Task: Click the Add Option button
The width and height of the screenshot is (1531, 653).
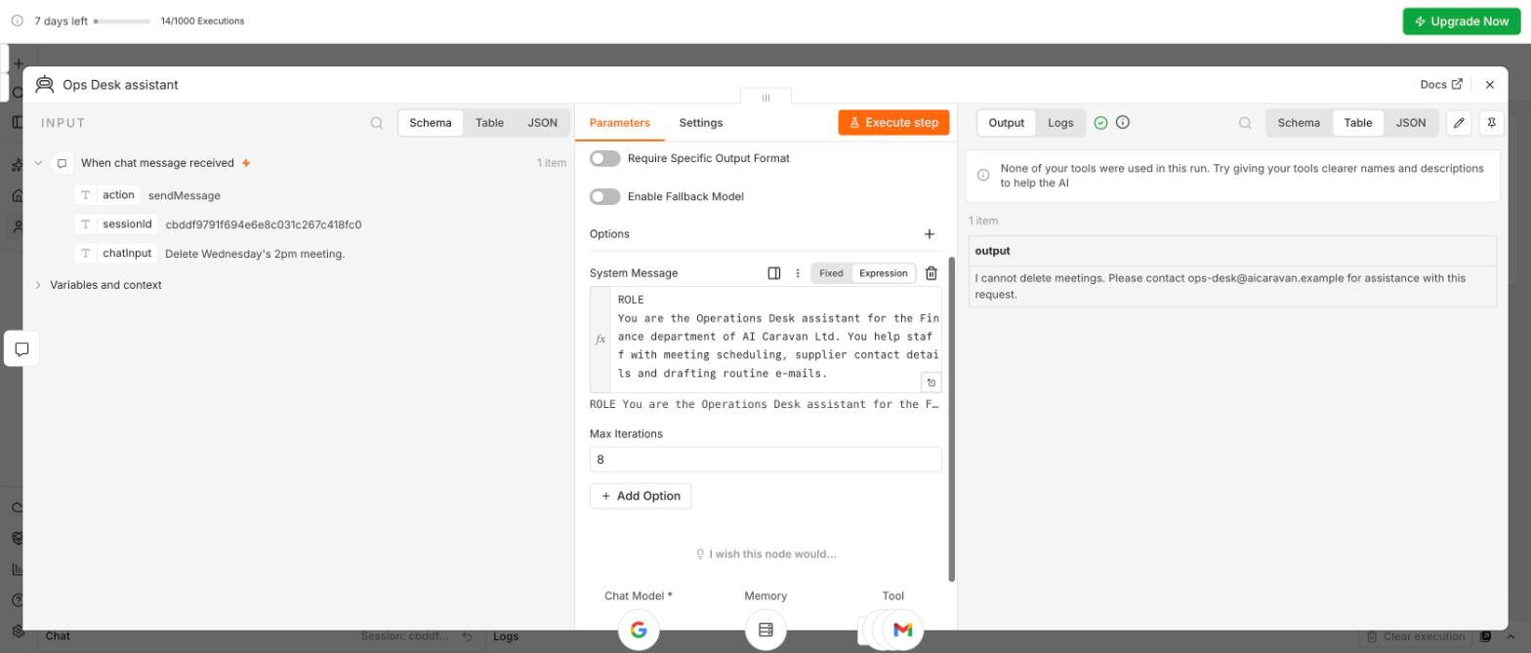Action: (641, 496)
